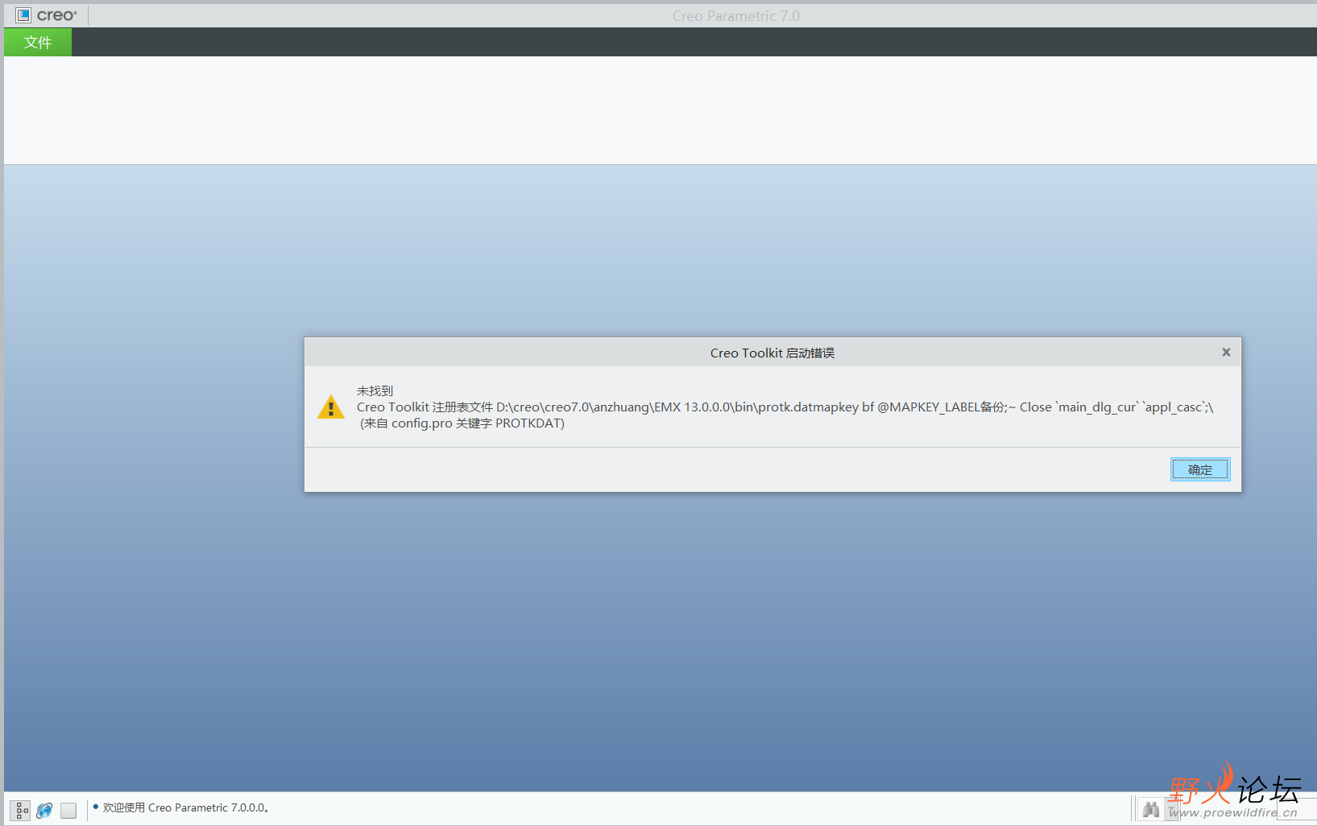Click the blank square button in status bar
Viewport: 1317px width, 826px height.
[68, 810]
